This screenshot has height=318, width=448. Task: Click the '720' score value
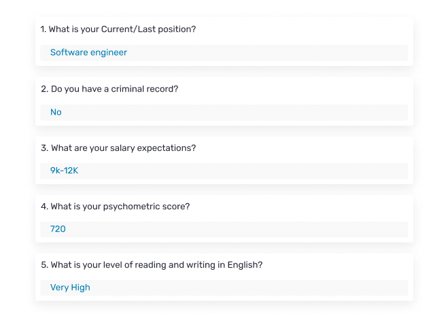tap(58, 229)
